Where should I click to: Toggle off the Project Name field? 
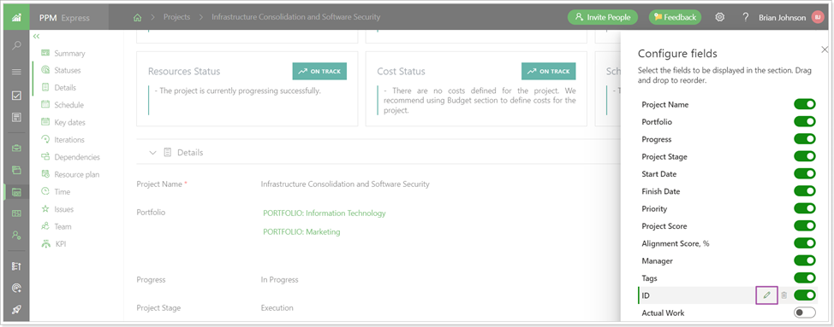[x=804, y=104]
